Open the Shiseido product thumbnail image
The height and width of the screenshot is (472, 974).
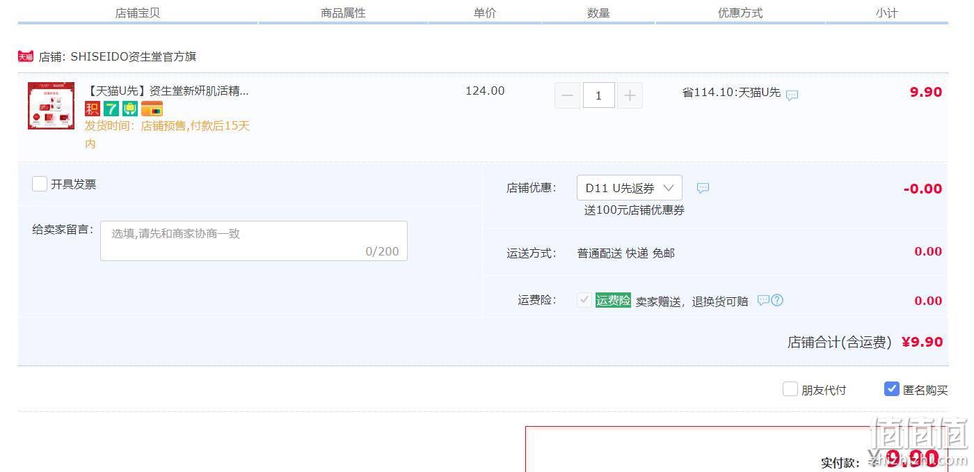pyautogui.click(x=51, y=106)
